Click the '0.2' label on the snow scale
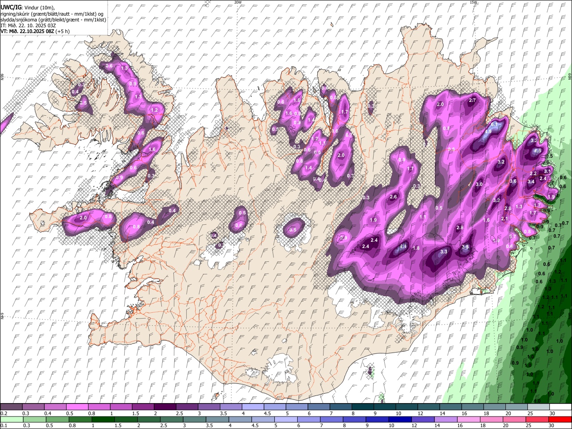The image size is (572, 429). pyautogui.click(x=3, y=413)
